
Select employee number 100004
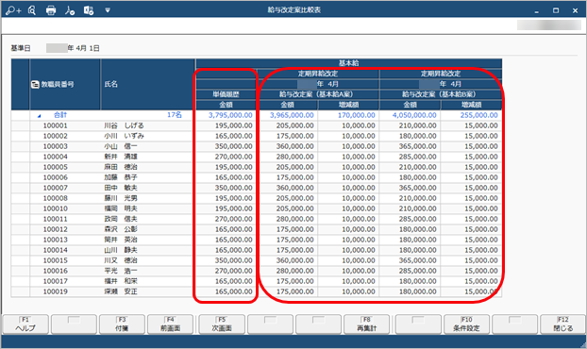coord(56,157)
